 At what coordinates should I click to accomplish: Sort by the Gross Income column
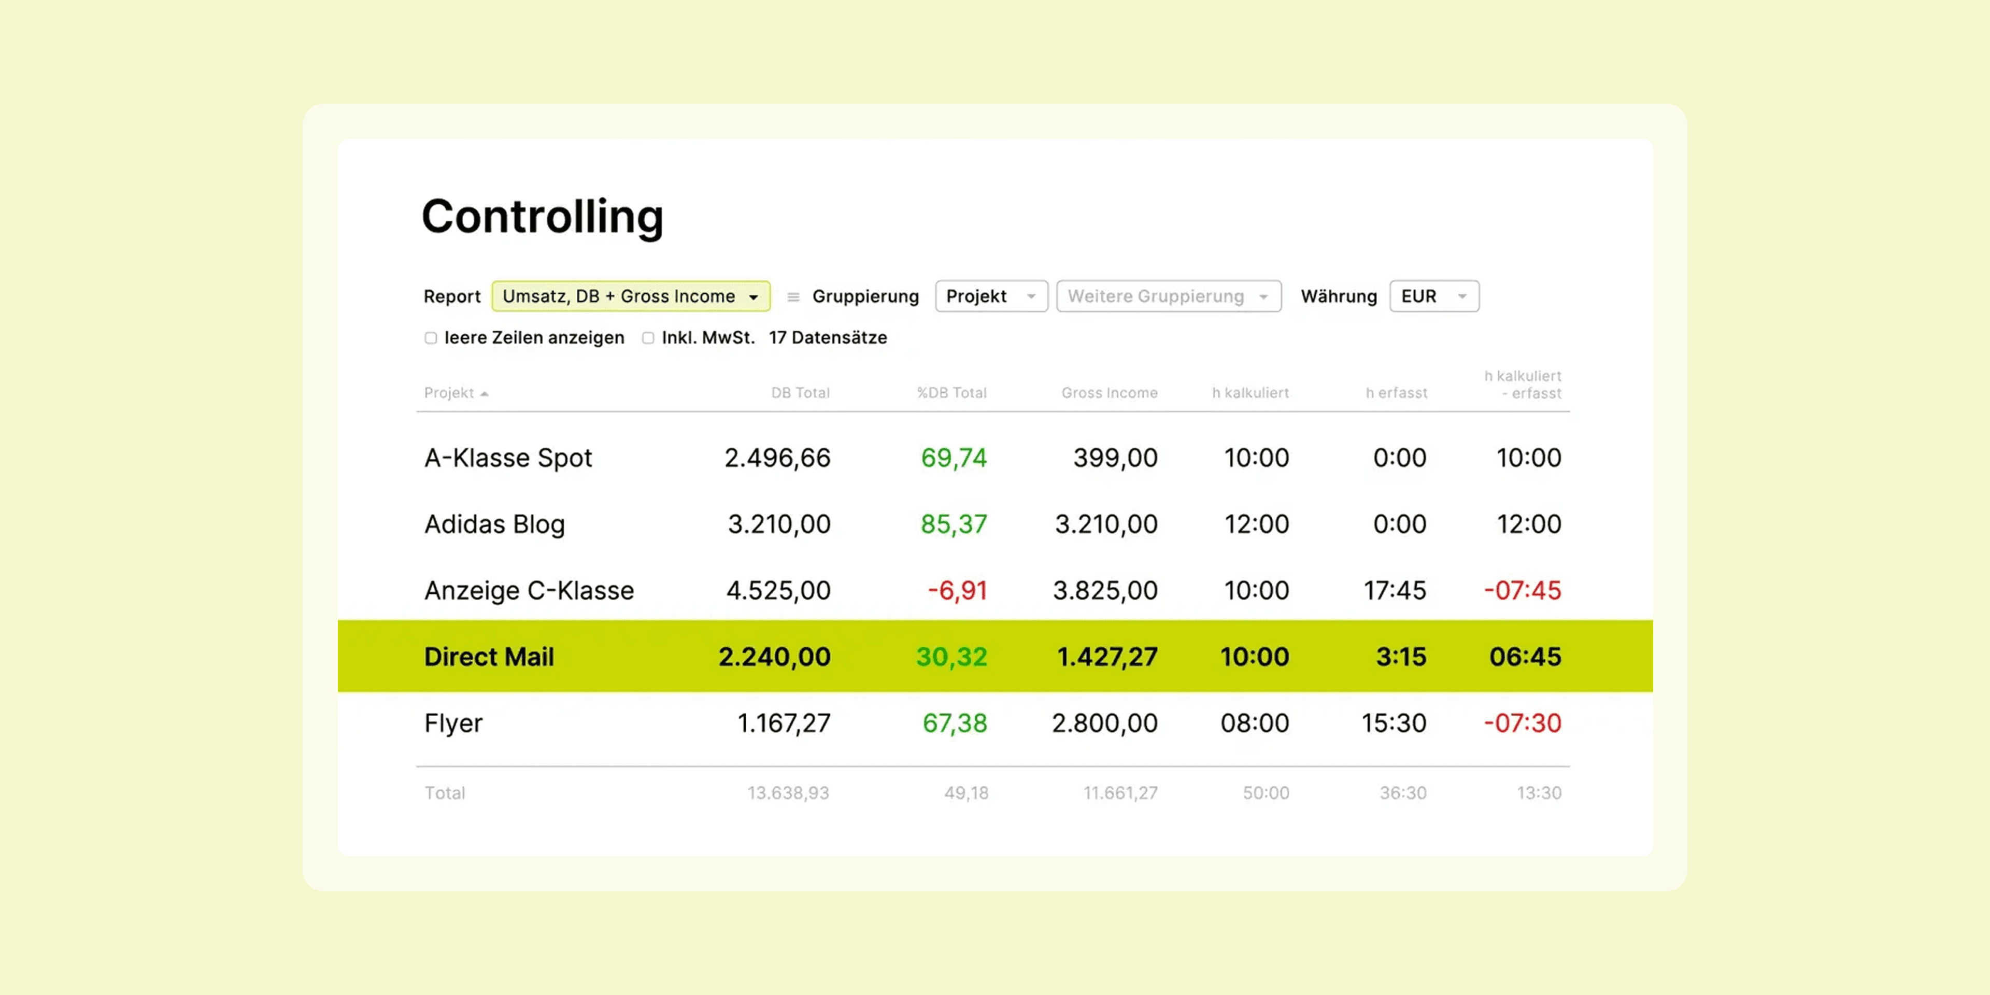[1110, 392]
